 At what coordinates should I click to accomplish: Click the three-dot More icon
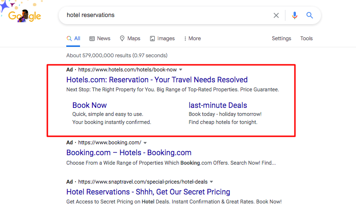185,39
